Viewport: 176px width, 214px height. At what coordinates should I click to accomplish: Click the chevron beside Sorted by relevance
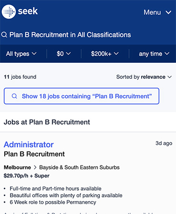pos(169,77)
